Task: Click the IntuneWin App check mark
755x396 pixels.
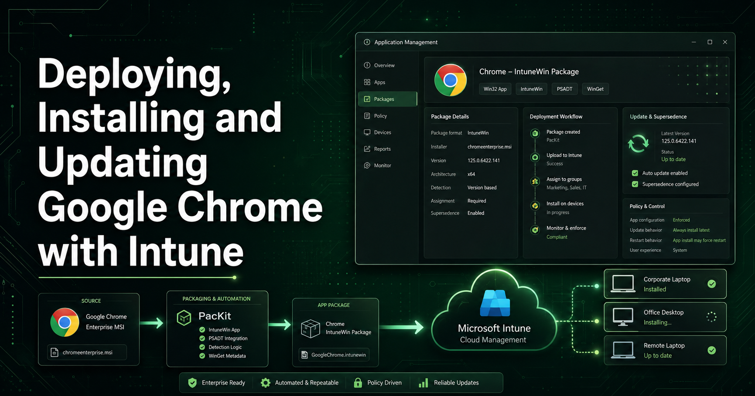Action: [202, 330]
